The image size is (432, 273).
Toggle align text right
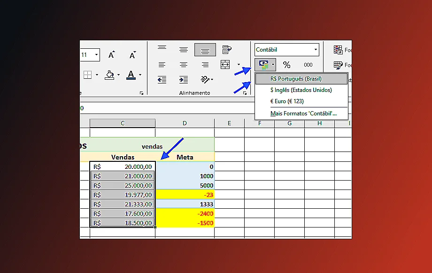(x=205, y=65)
